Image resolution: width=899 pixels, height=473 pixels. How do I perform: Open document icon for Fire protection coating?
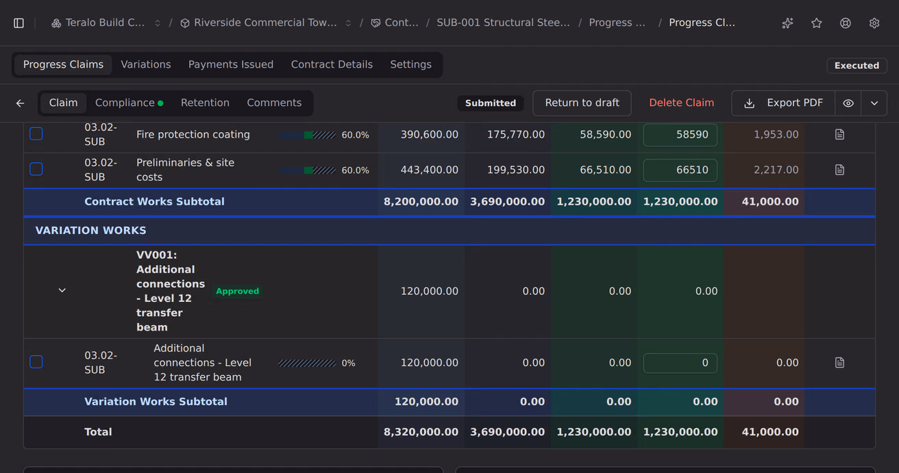click(x=839, y=135)
